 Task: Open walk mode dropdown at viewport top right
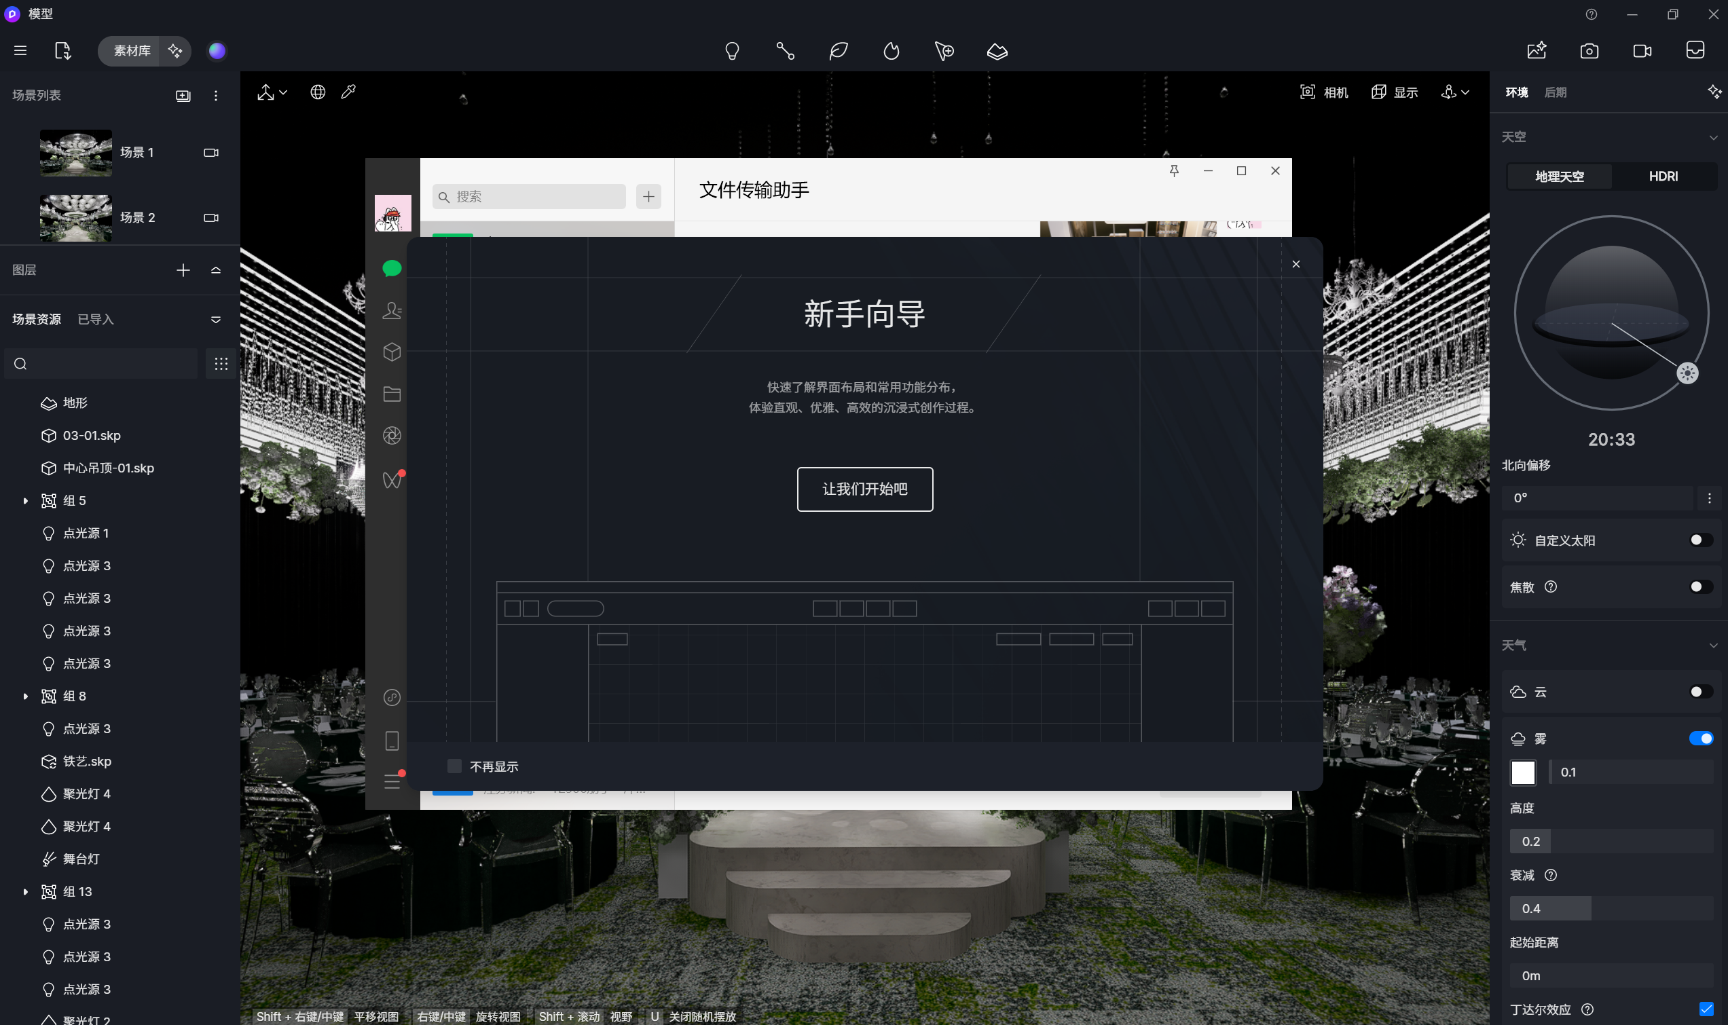click(1455, 92)
